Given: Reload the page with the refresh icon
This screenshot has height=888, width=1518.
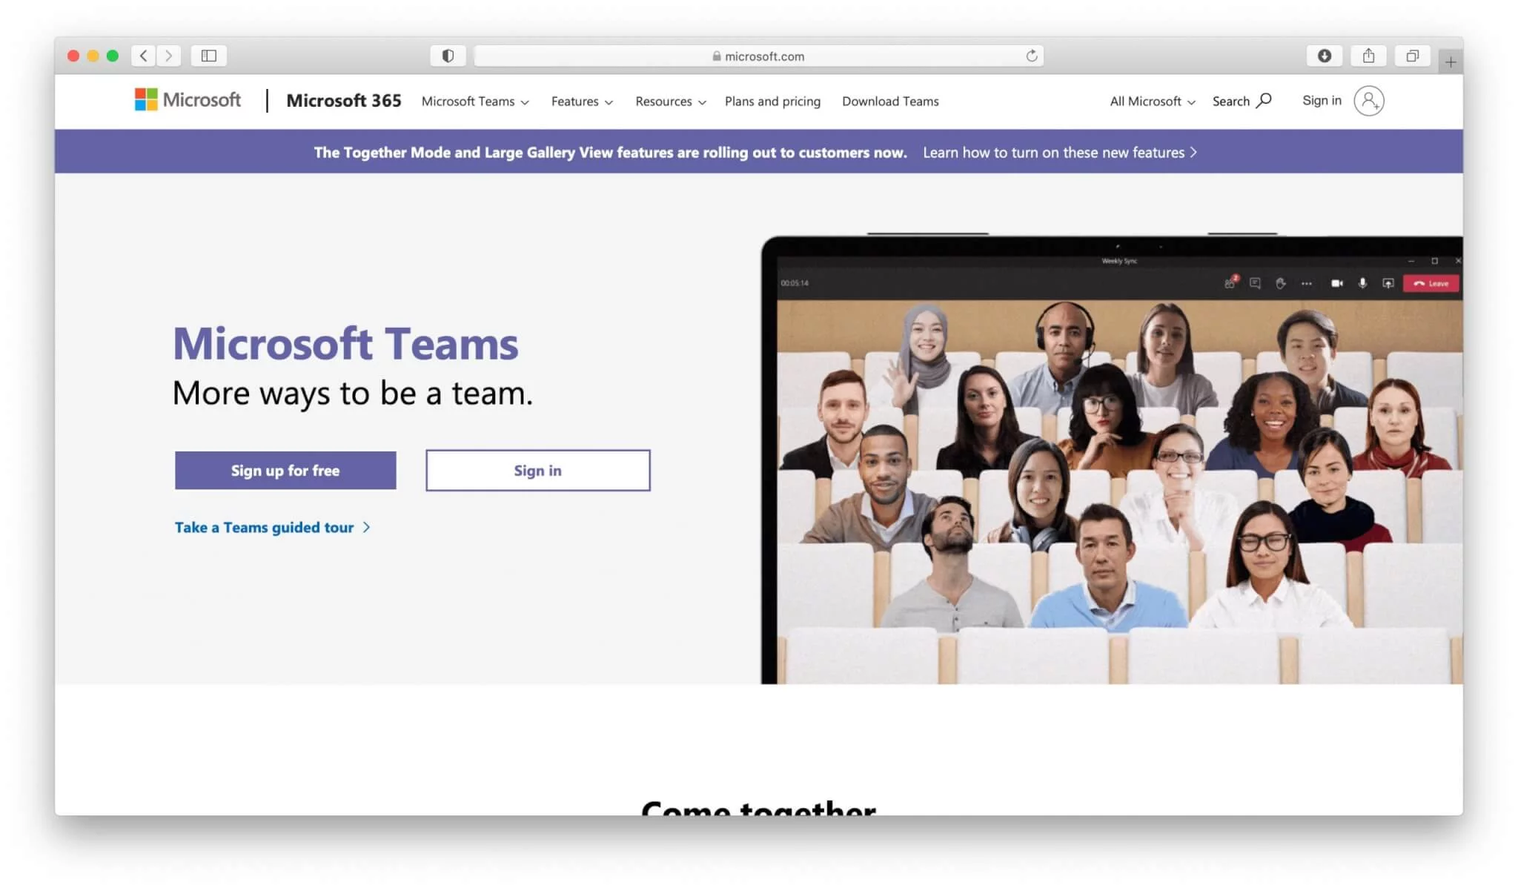Looking at the screenshot, I should tap(1032, 55).
